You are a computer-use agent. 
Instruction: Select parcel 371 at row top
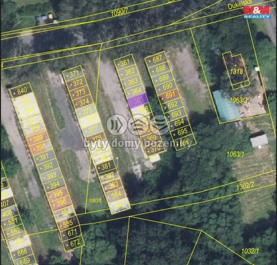point(73,74)
